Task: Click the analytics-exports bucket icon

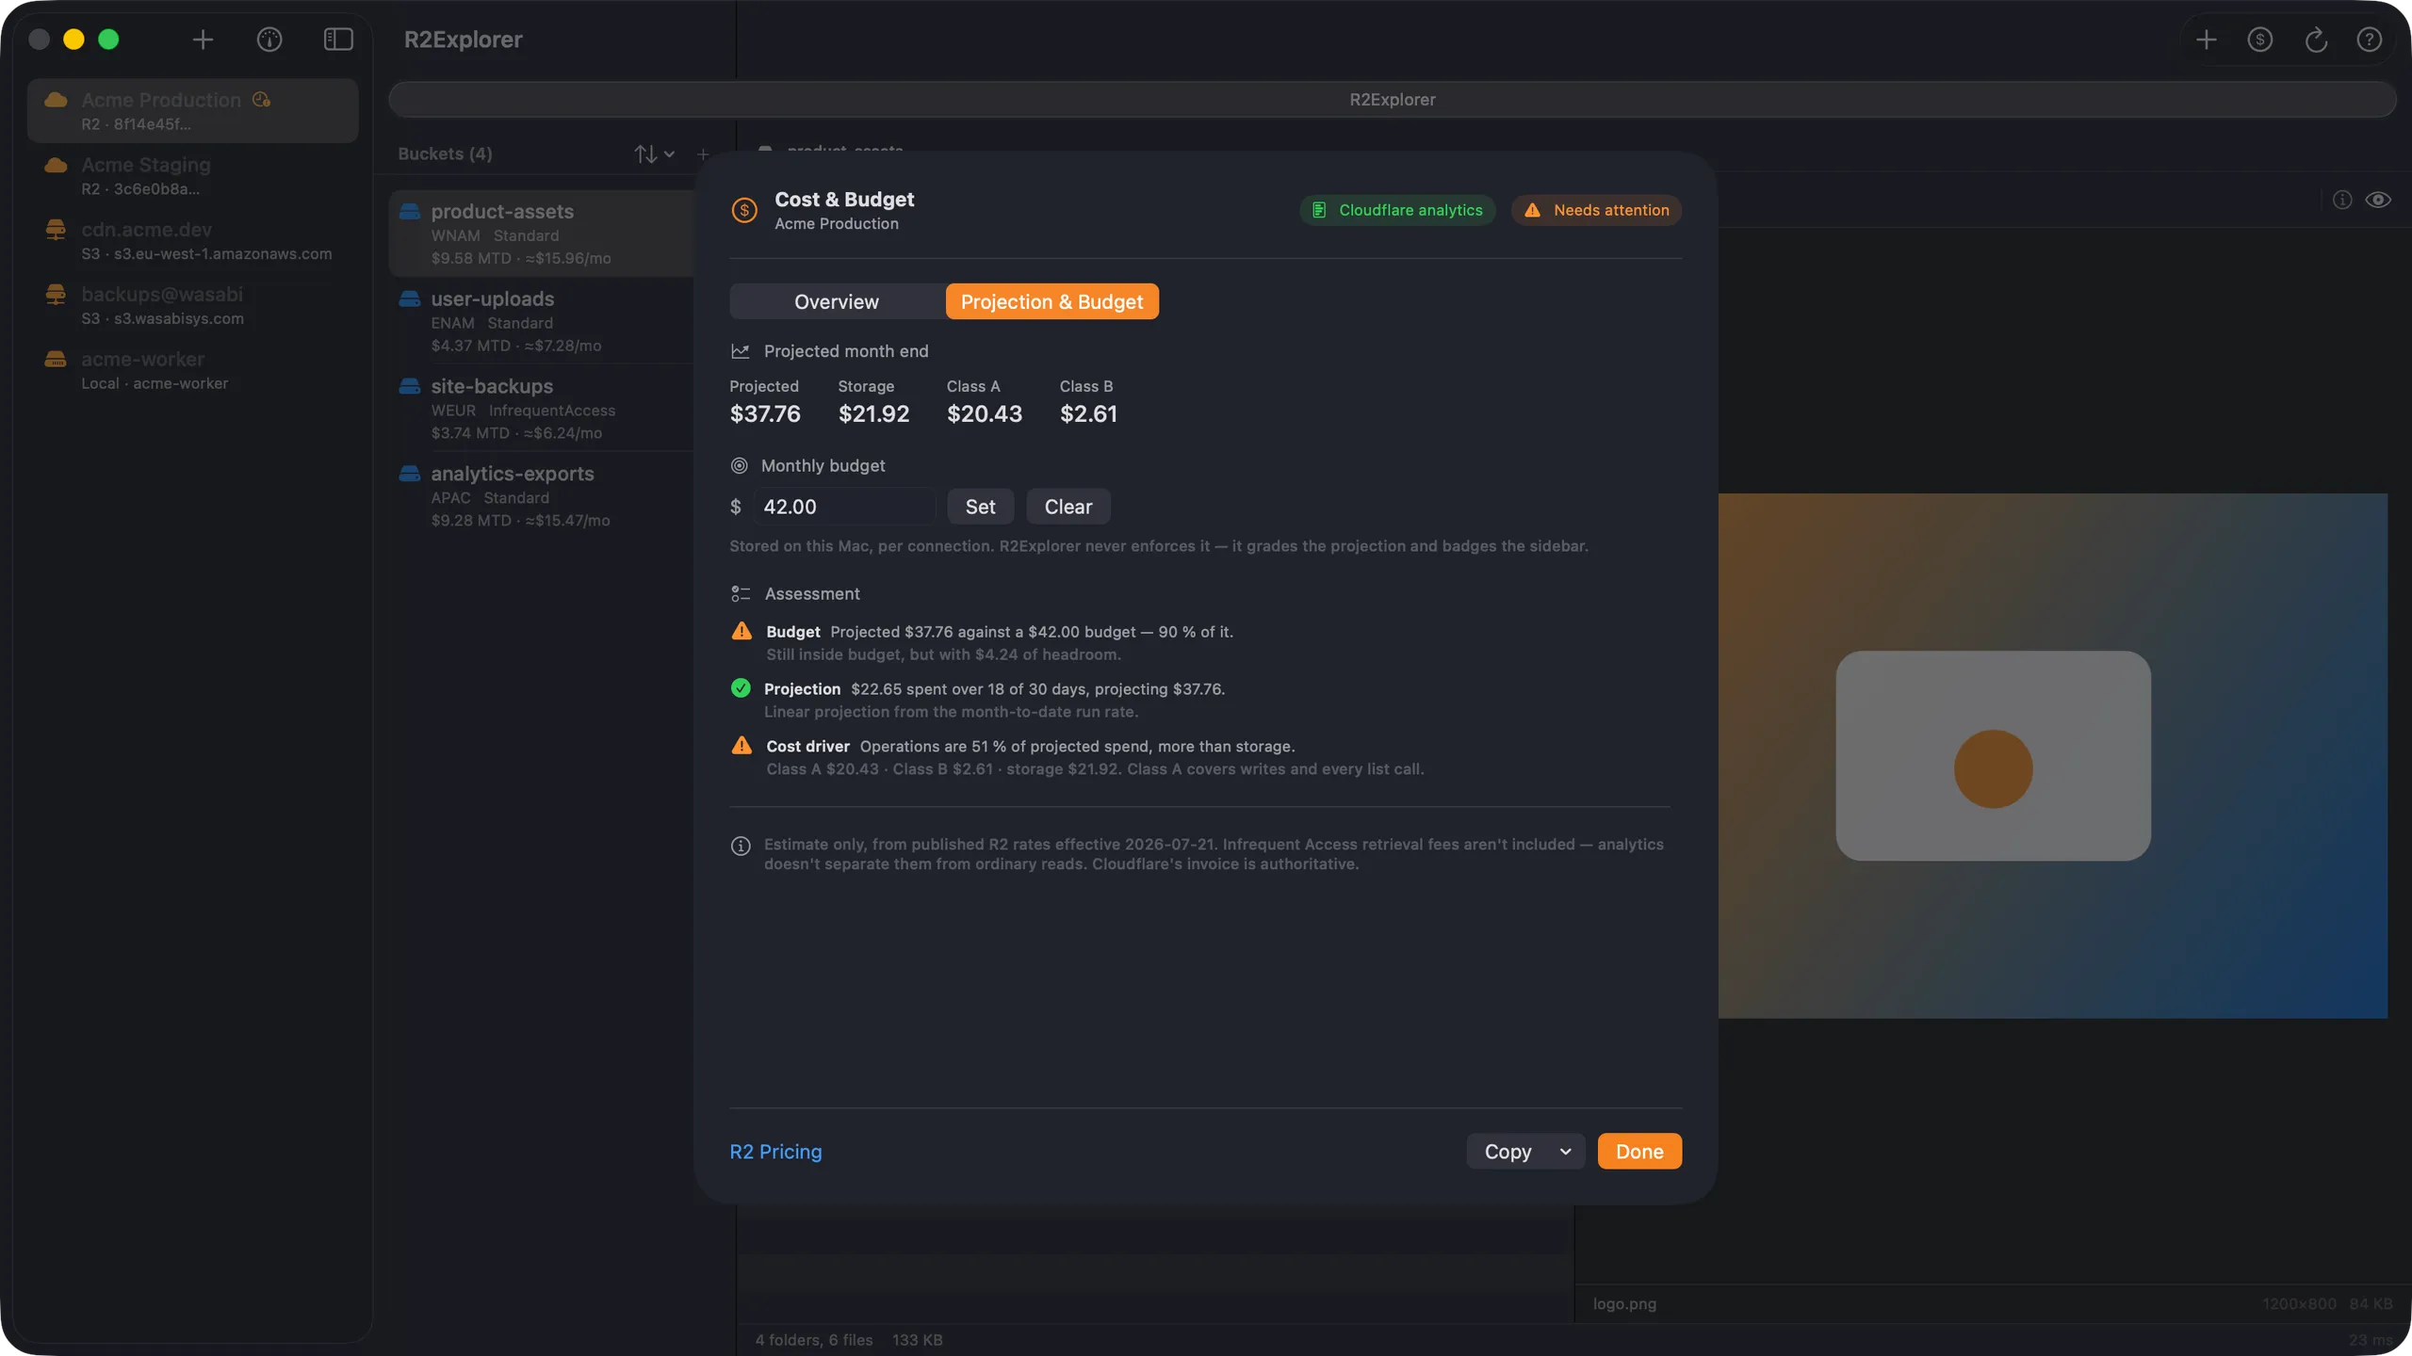Action: [x=410, y=475]
